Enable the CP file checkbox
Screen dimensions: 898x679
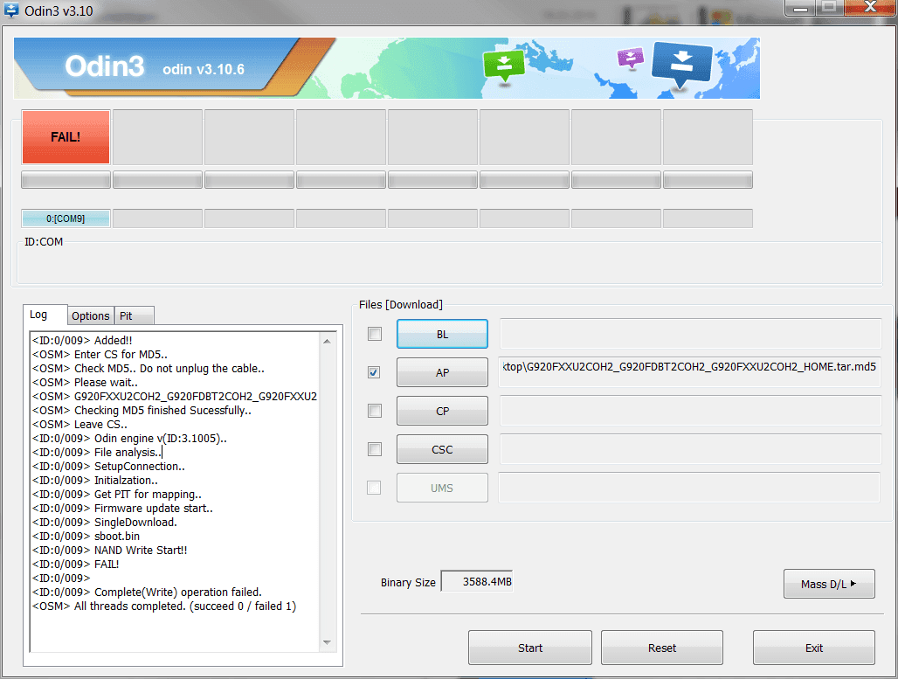point(375,411)
